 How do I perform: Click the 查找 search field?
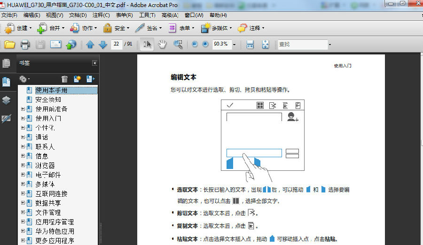coord(302,44)
